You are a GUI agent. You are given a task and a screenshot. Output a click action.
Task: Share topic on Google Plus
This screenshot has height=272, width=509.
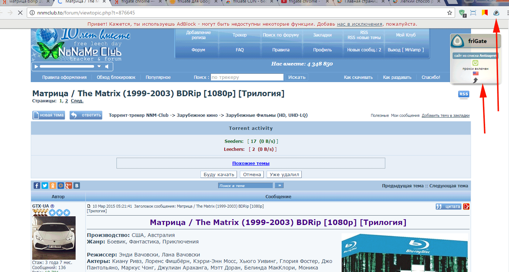69,186
